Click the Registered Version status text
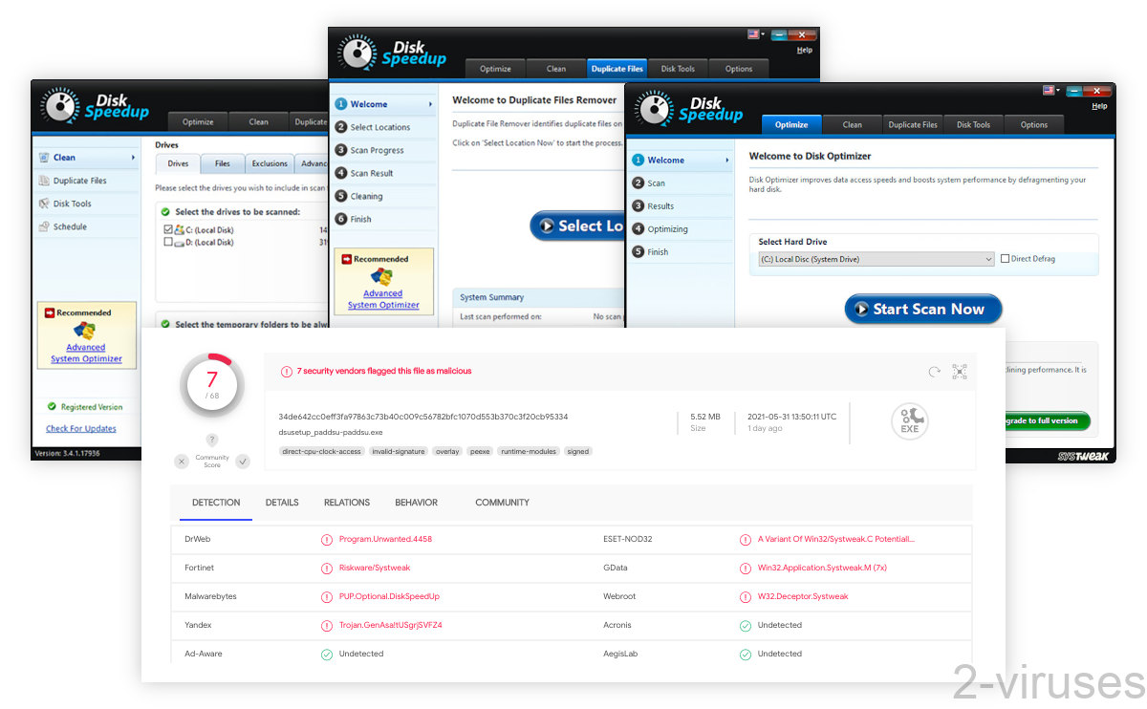Screen dimensions: 1147x709 (x=92, y=407)
